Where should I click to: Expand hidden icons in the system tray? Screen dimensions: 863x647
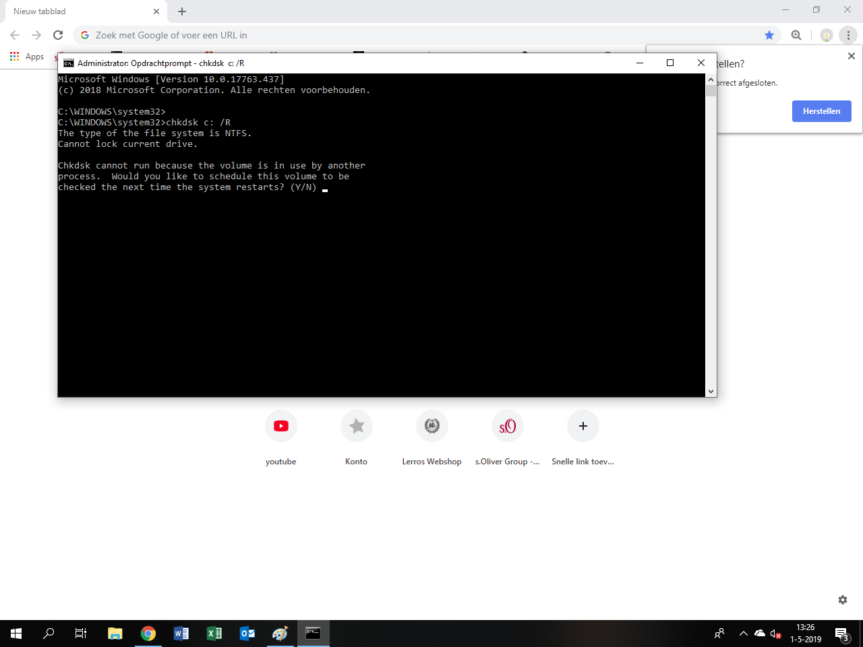(x=743, y=634)
